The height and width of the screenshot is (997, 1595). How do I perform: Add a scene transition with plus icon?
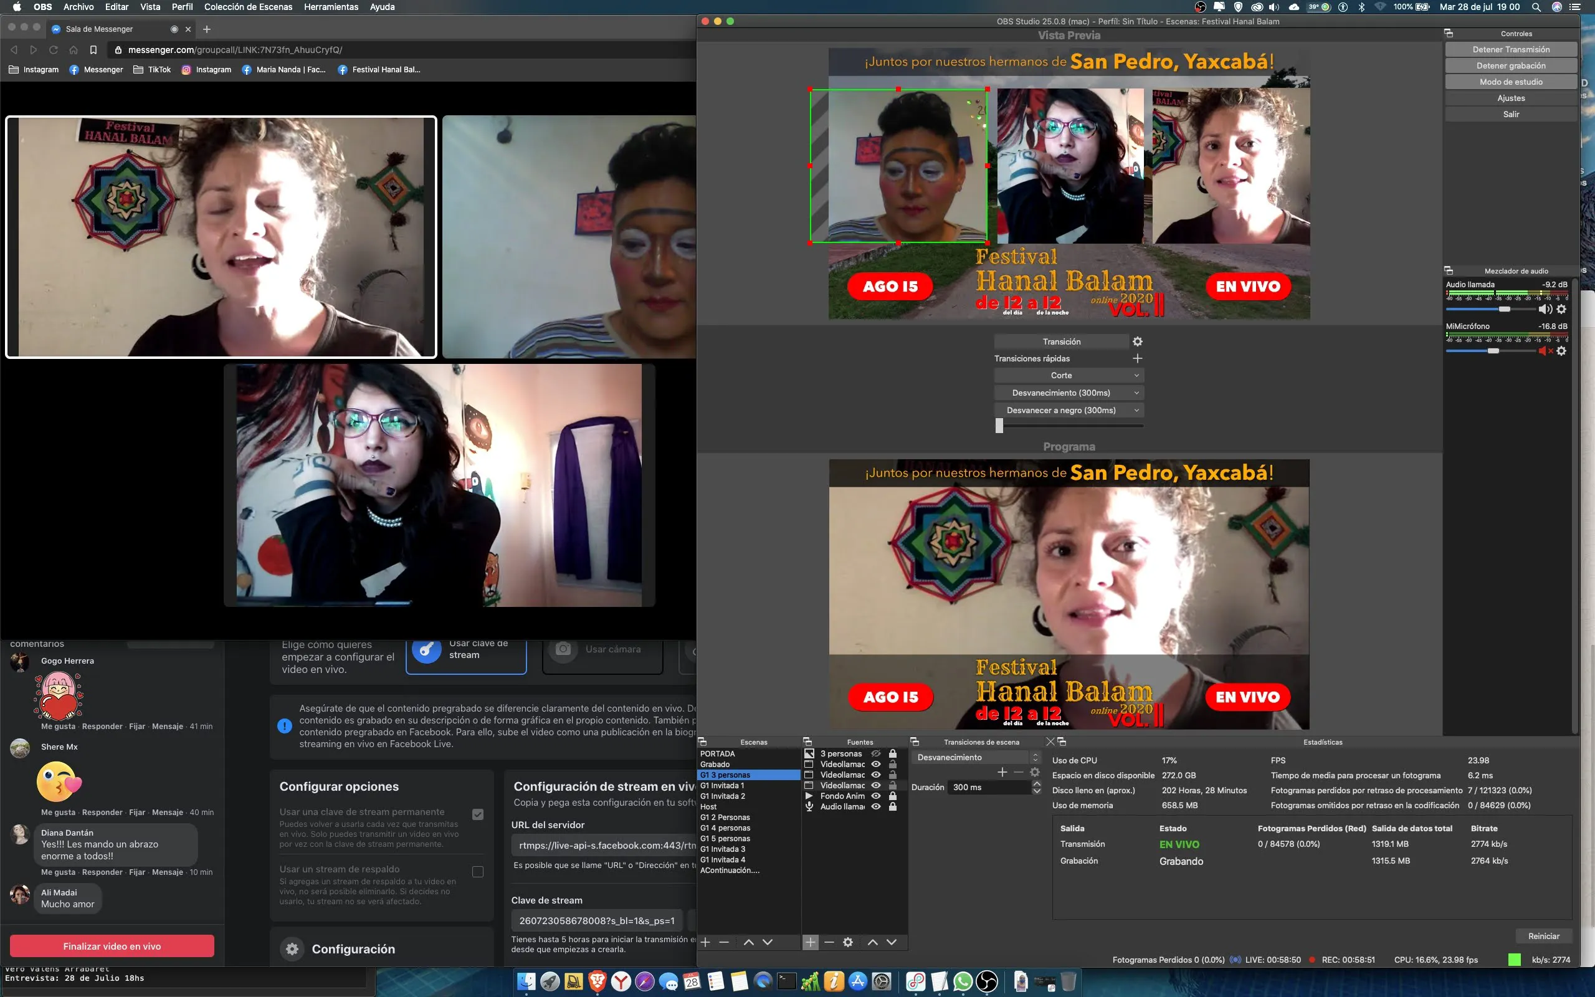[1002, 772]
